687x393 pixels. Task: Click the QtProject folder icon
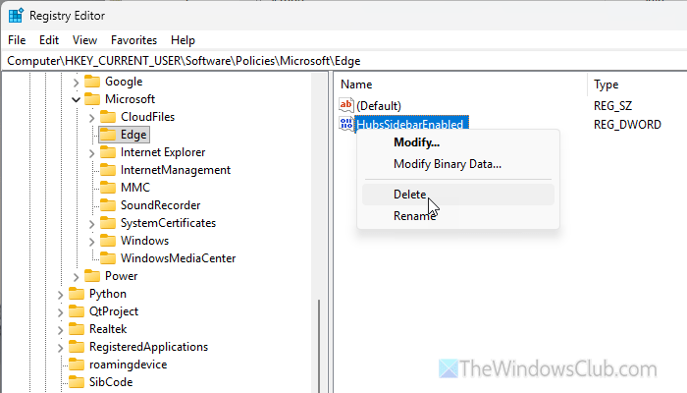[x=77, y=311]
